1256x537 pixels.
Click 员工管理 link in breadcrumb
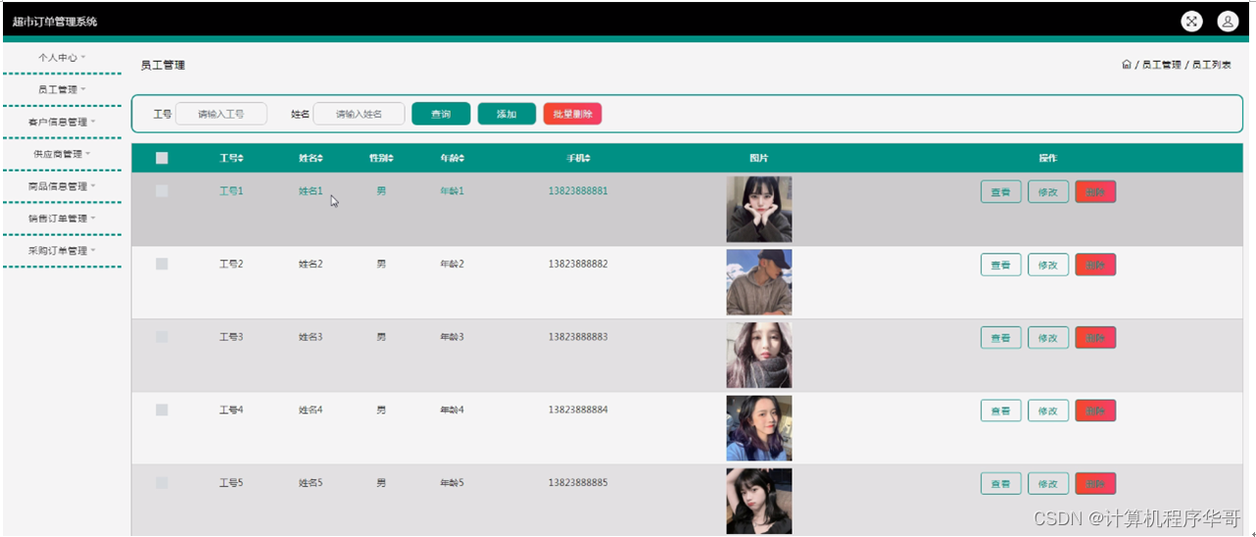click(x=1162, y=65)
